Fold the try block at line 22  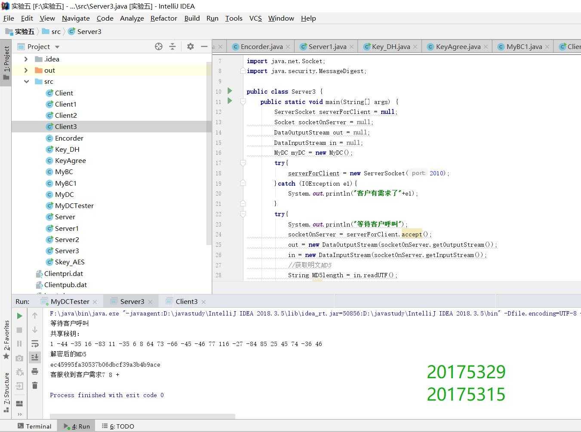click(243, 214)
